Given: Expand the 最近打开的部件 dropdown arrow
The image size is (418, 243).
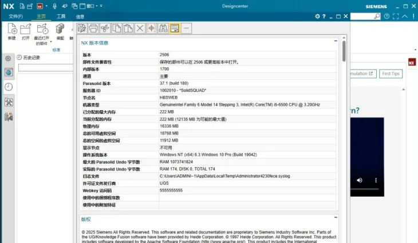Looking at the screenshot, I should [51, 42].
